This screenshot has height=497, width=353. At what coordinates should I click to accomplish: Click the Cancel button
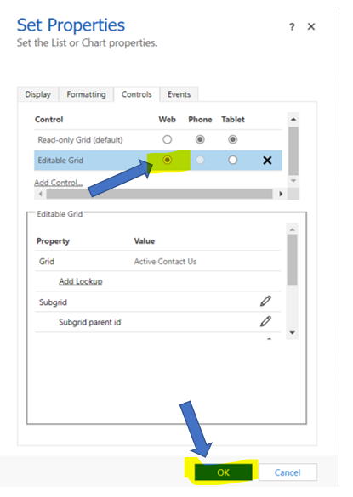288,472
